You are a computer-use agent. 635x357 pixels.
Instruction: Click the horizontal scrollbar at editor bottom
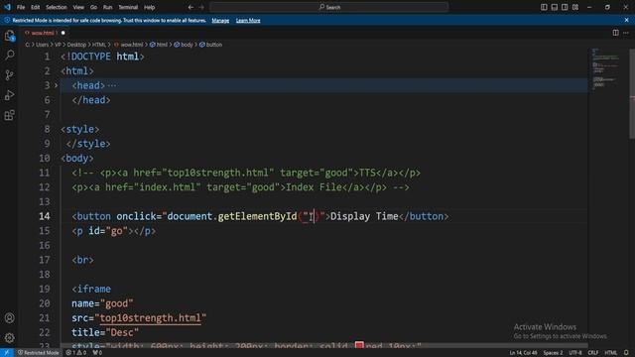pyautogui.click(x=324, y=346)
